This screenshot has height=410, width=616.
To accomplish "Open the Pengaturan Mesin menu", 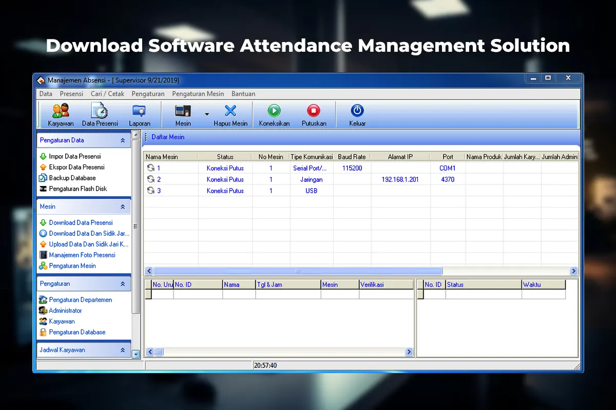I will pyautogui.click(x=198, y=94).
